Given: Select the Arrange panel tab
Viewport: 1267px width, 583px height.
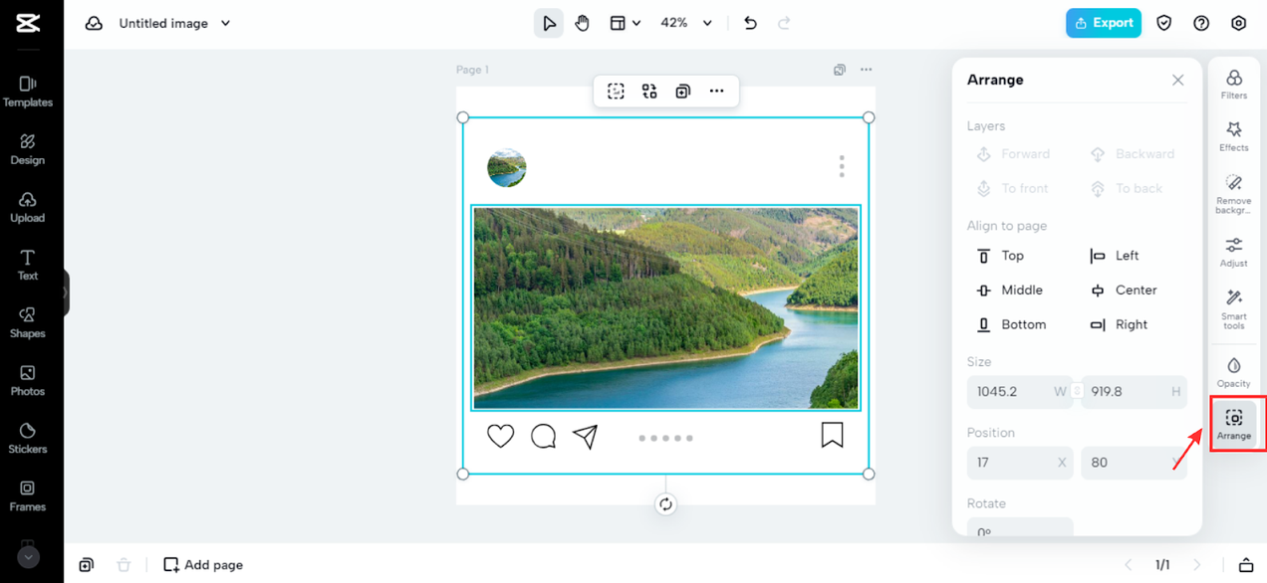Looking at the screenshot, I should tap(1233, 425).
